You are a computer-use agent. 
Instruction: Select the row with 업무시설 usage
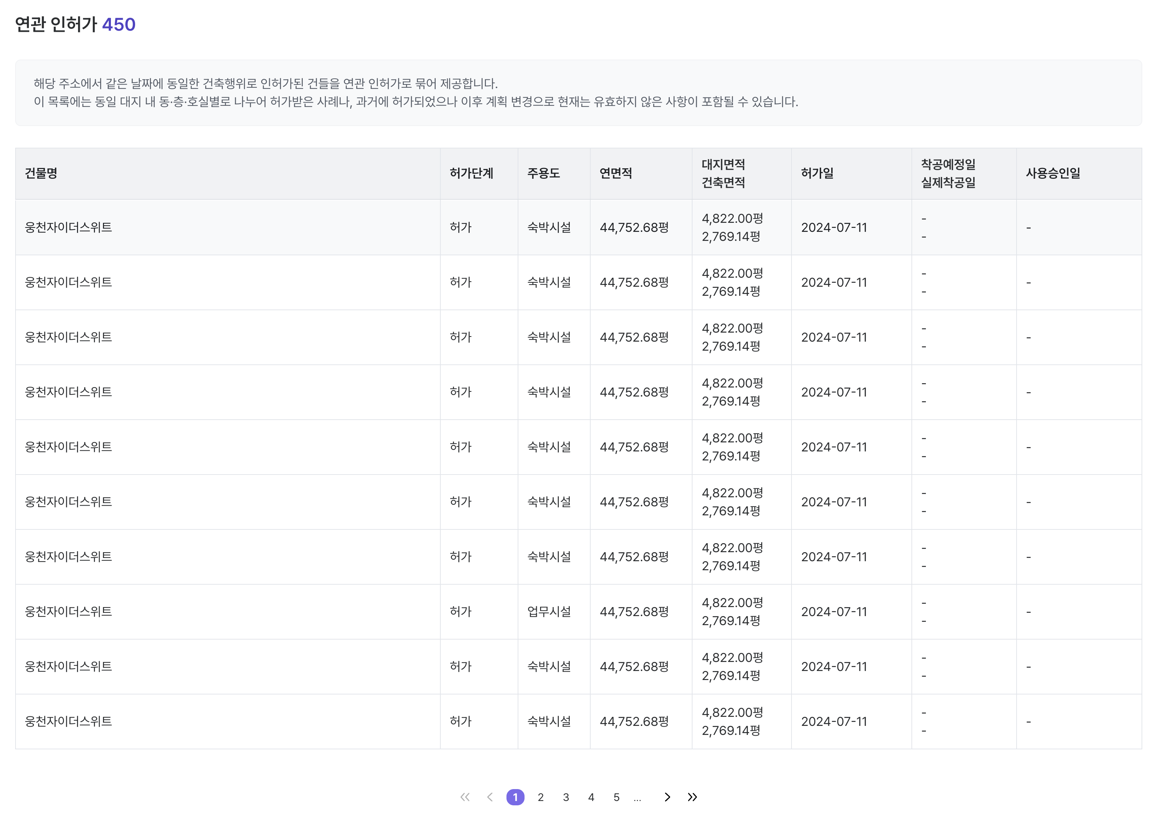tap(548, 612)
